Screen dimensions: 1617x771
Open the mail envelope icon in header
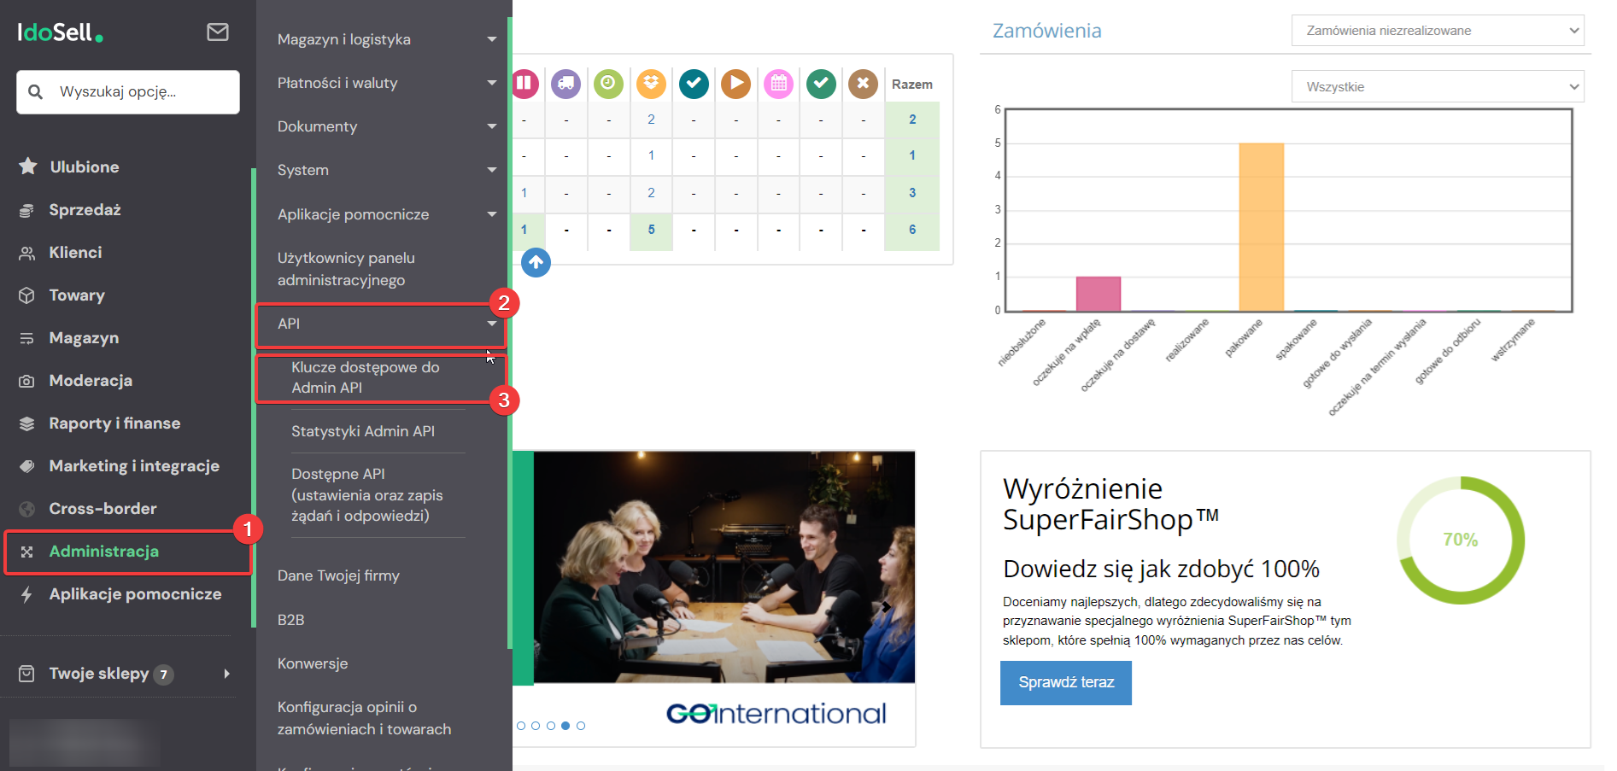[218, 32]
